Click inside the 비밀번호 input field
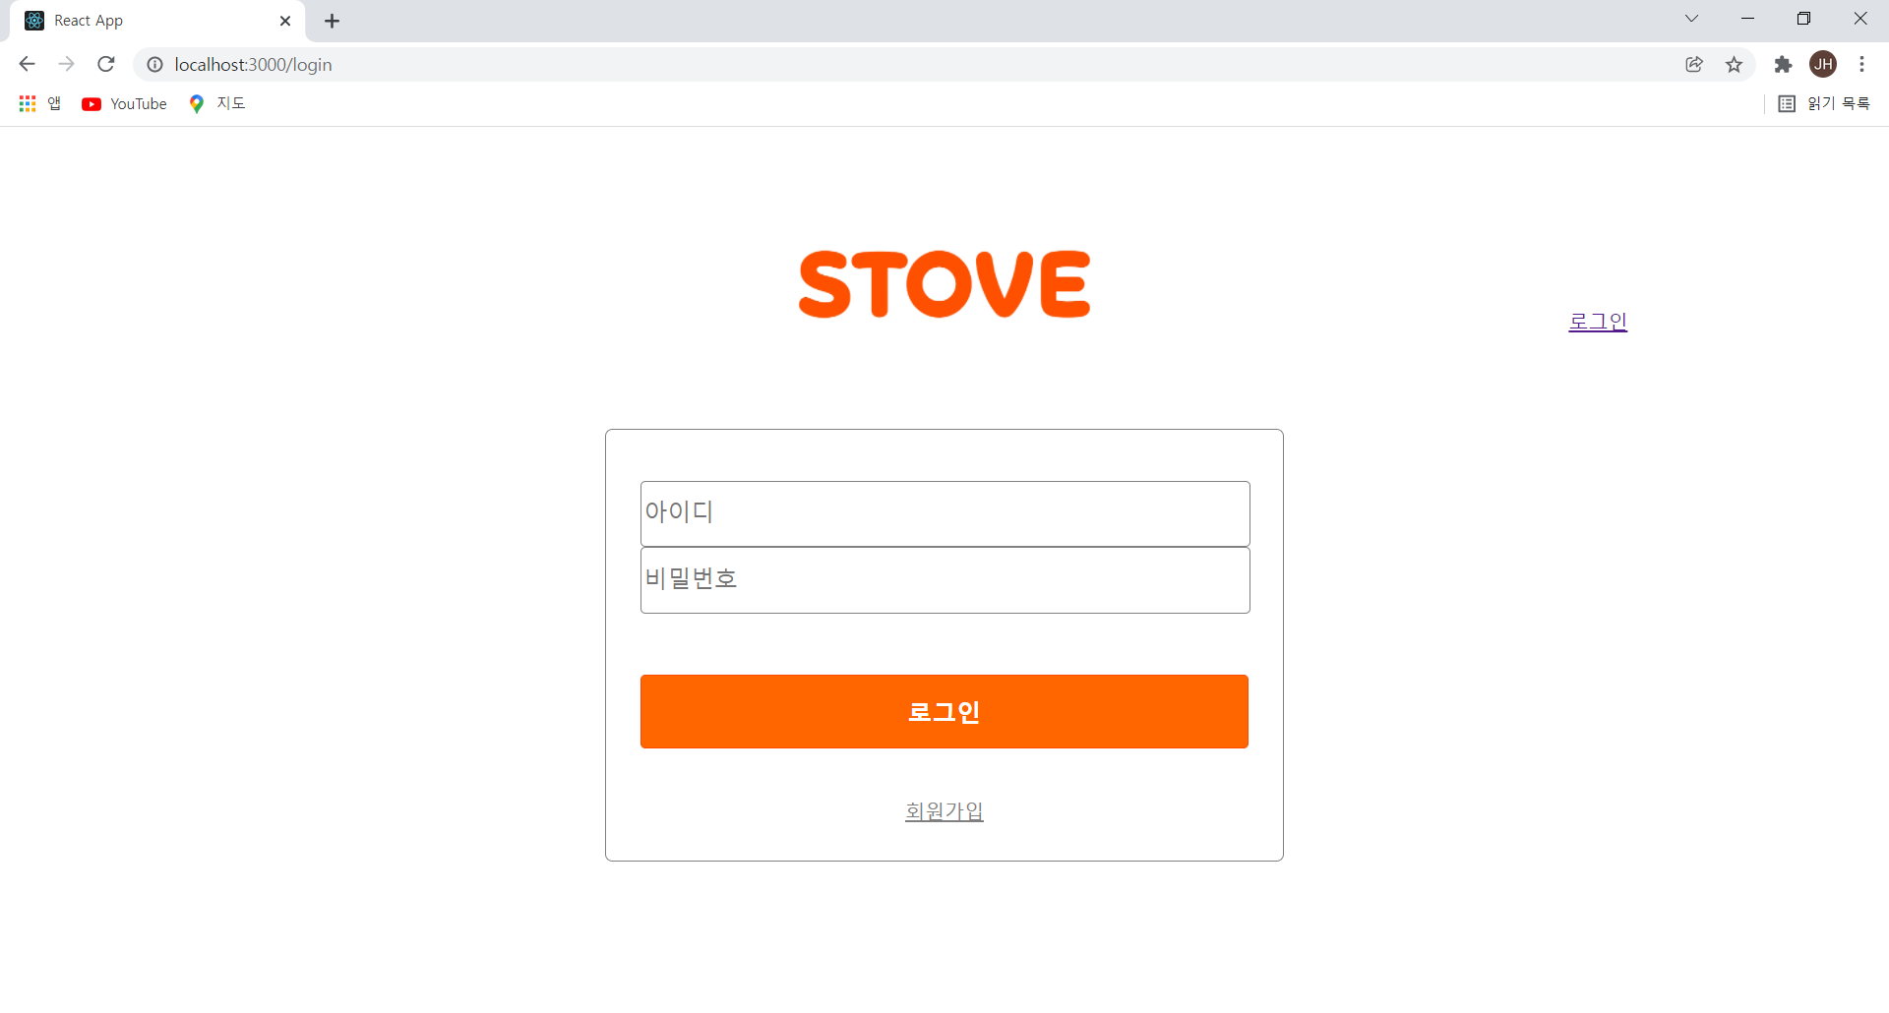1889x1013 pixels. pyautogui.click(x=944, y=580)
